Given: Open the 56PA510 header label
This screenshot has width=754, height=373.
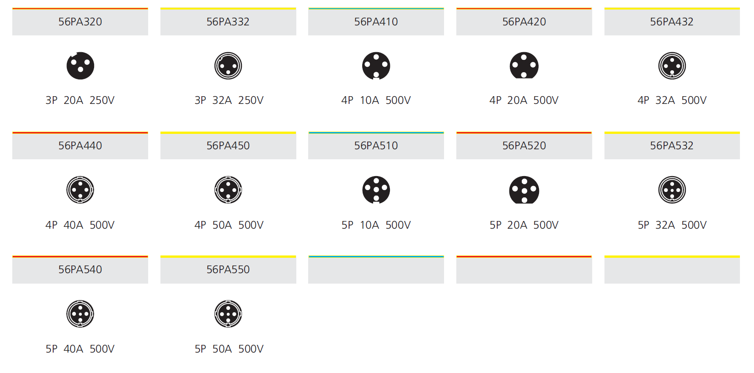Looking at the screenshot, I should (376, 146).
